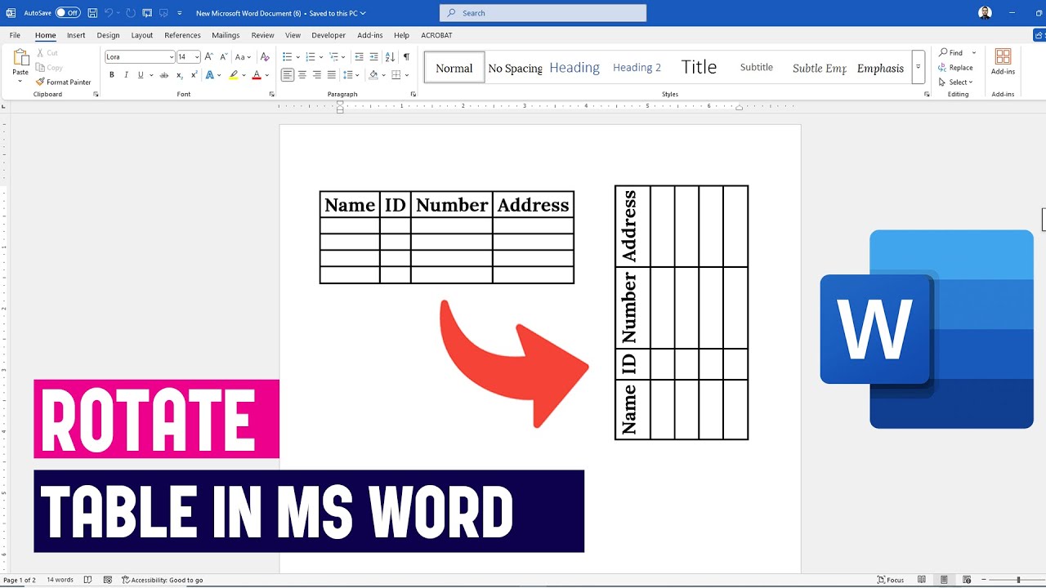Screen dimensions: 1046x588
Task: Apply strikethrough to text
Action: point(164,75)
